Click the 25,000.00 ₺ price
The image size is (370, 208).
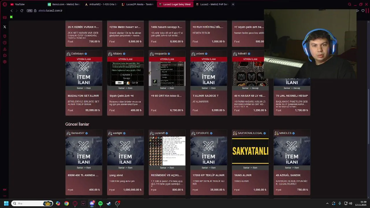tap(218, 190)
